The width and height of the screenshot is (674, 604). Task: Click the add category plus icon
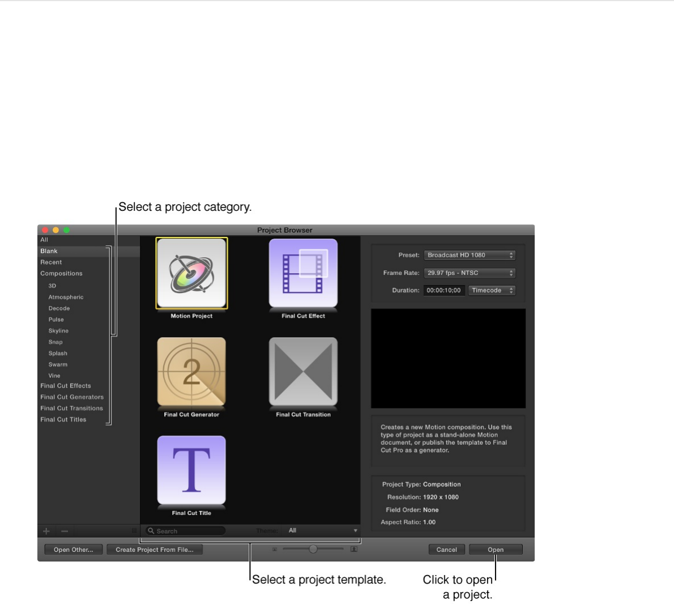(46, 531)
